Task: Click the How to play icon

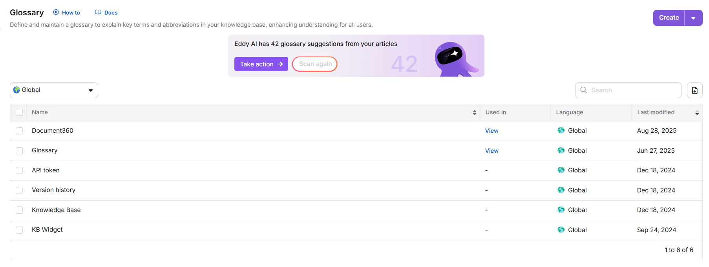Action: tap(56, 12)
